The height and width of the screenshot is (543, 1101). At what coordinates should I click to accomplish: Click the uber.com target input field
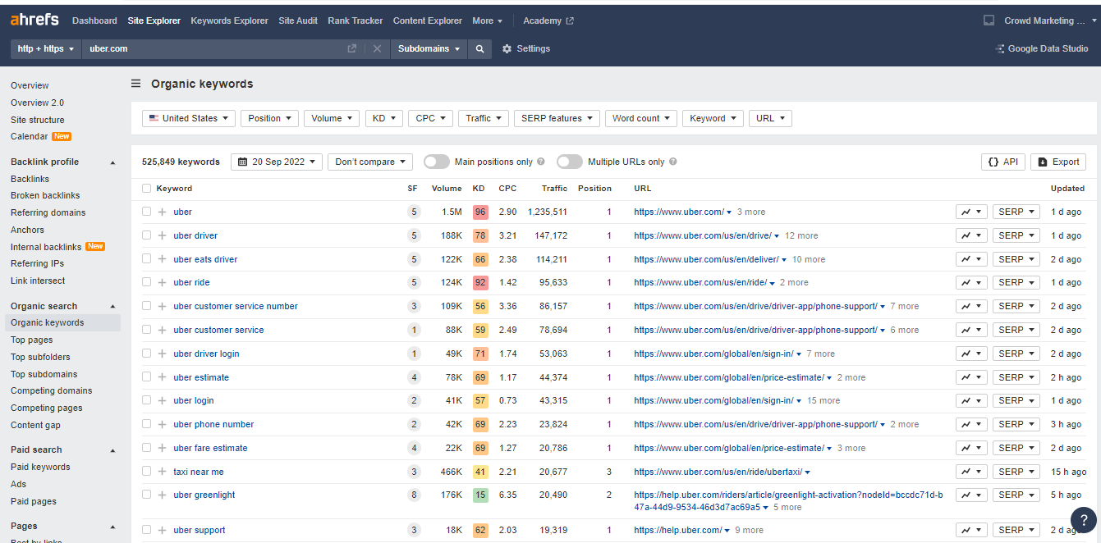(x=205, y=48)
